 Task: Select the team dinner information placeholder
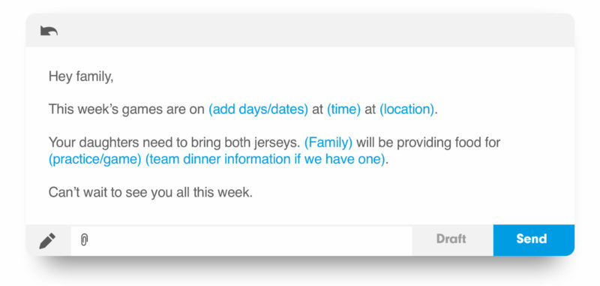pyautogui.click(x=265, y=159)
